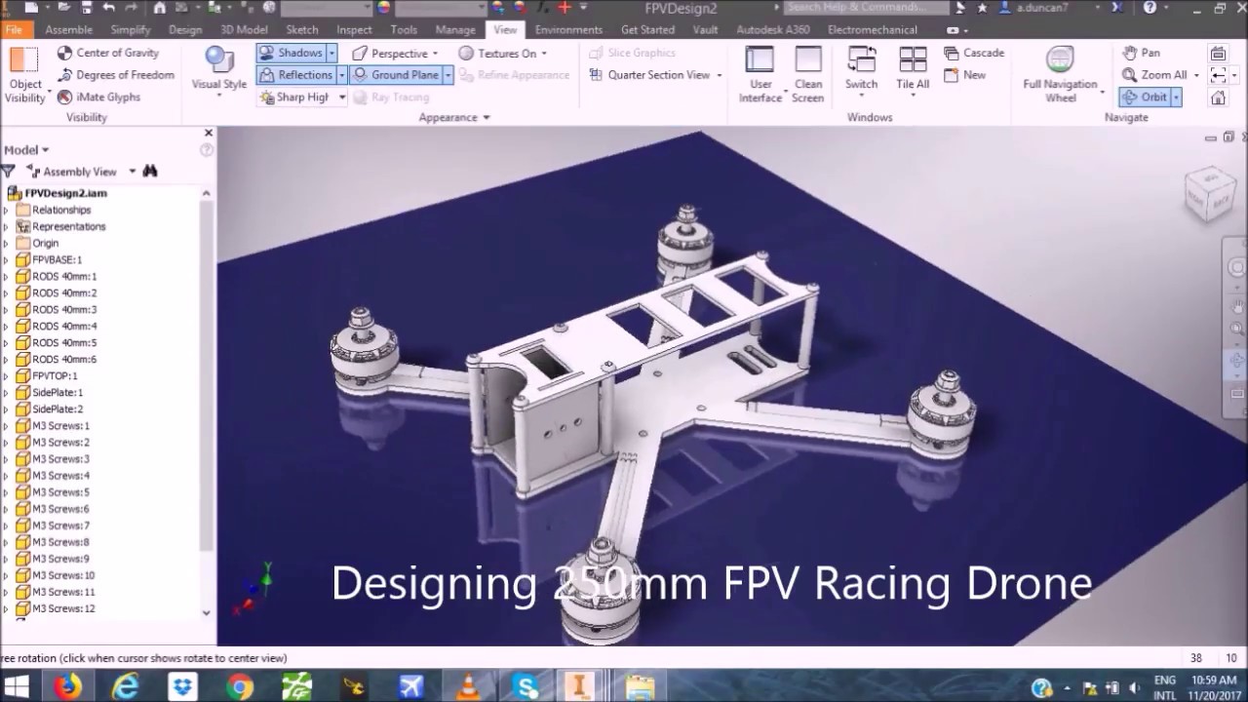Open Firefox from the taskbar

coord(68,686)
